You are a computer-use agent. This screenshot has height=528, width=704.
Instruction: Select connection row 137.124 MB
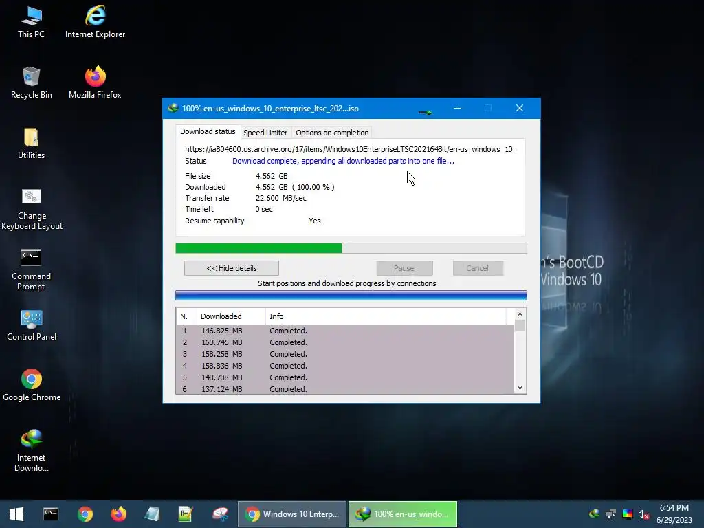pos(345,389)
